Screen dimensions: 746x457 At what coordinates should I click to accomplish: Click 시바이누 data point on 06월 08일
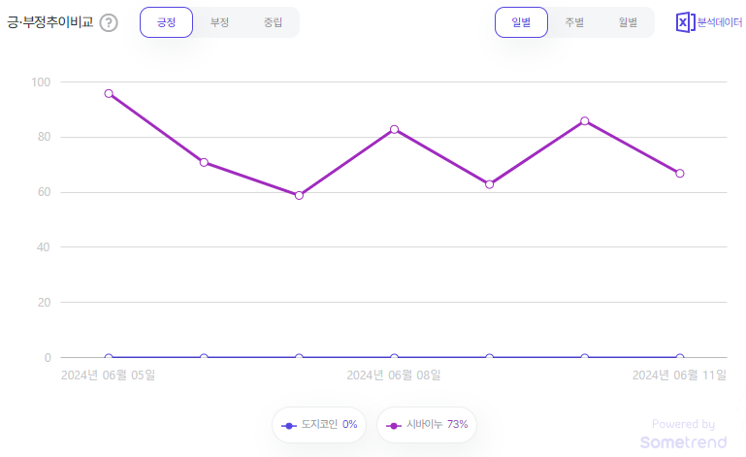coord(394,129)
